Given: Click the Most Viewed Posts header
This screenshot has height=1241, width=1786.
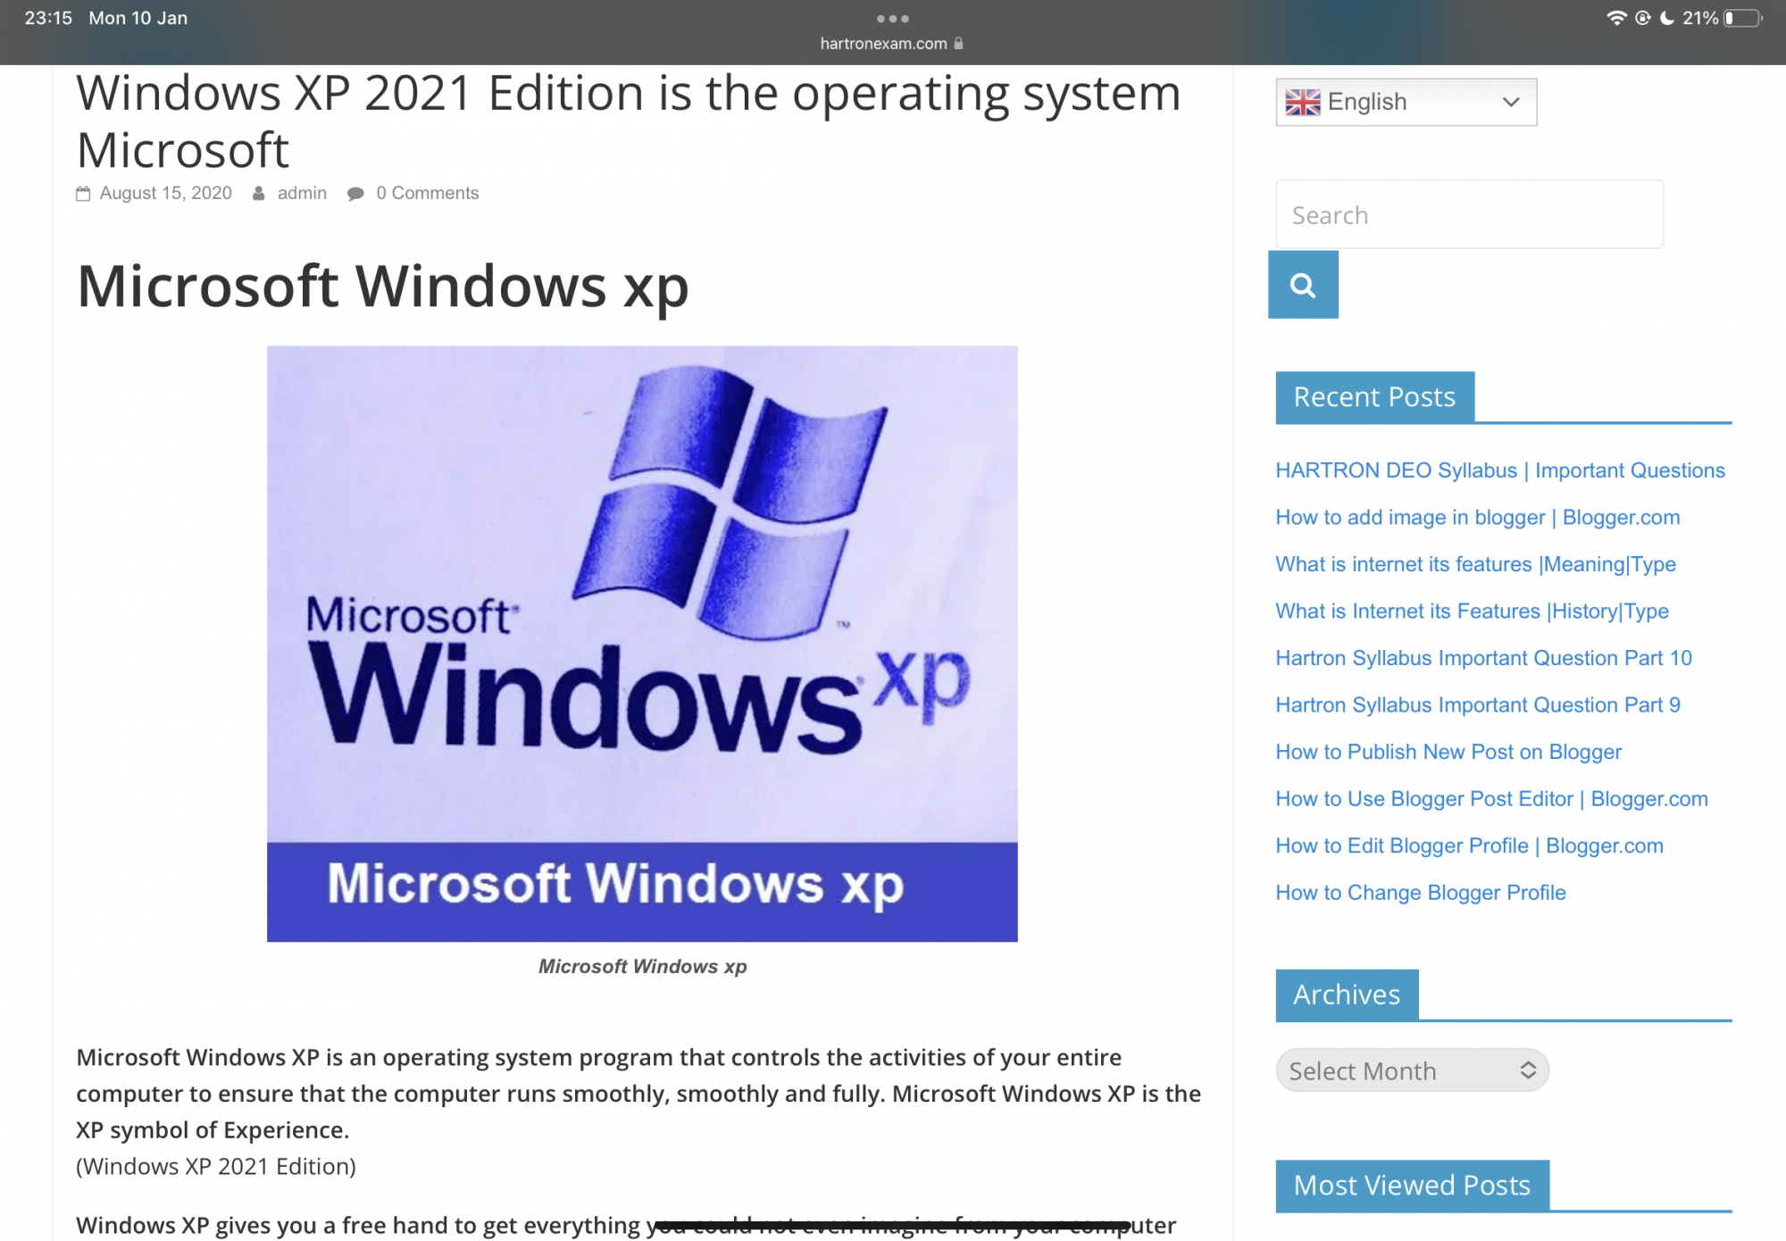Looking at the screenshot, I should pos(1411,1185).
